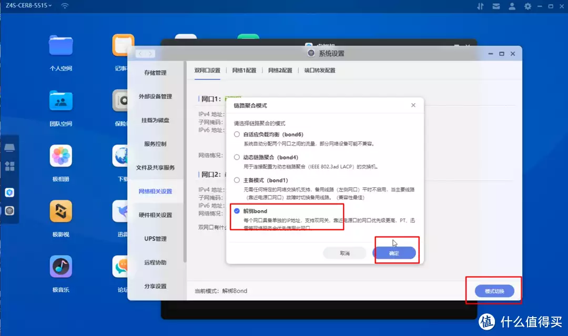Open the gear settings icon in top bar
This screenshot has width=568, height=336.
point(528,6)
